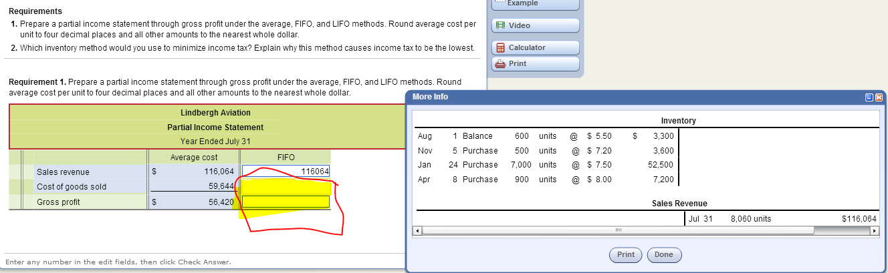Click the Apr 8 Purchase inventory row
This screenshot has width=888, height=273.
pos(546,180)
